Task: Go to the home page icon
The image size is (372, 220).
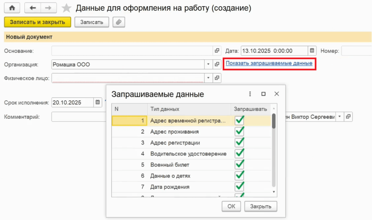Action: pyautogui.click(x=12, y=8)
